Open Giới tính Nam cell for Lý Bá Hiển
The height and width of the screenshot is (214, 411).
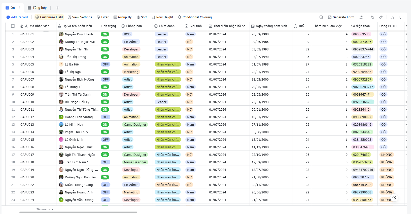195,64
